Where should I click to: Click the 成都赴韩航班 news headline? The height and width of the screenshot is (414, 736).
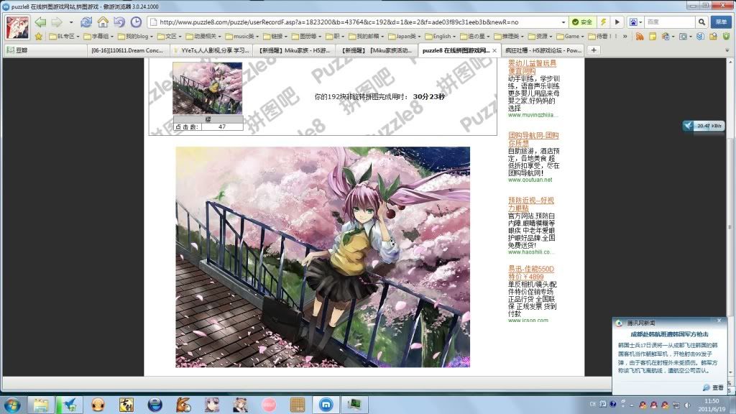(669, 334)
